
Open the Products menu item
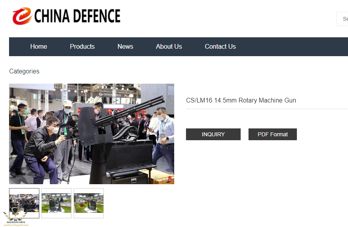point(82,46)
